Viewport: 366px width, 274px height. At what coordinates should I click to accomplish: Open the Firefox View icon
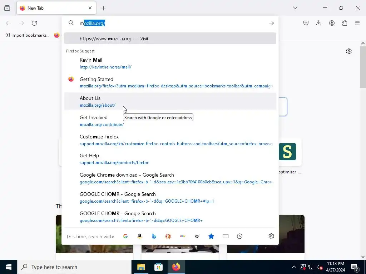[7, 8]
